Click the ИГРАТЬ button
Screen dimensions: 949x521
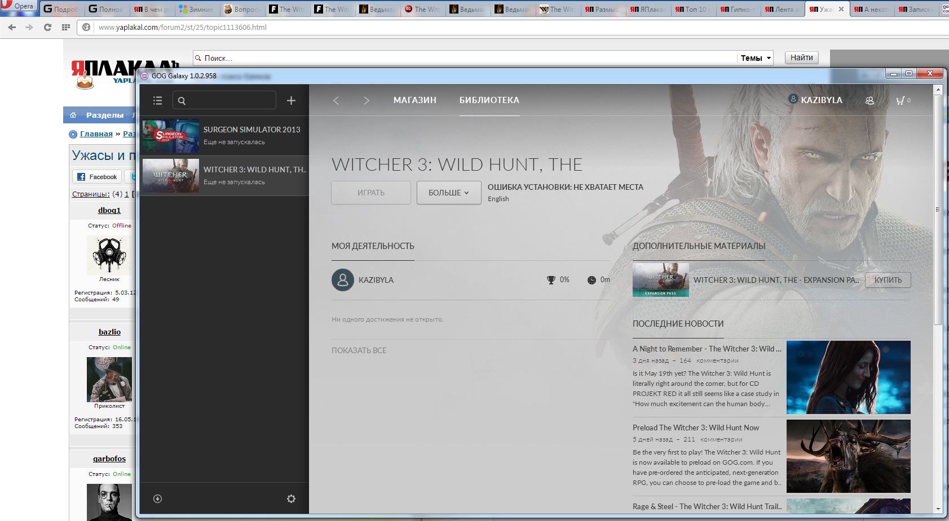pos(371,193)
